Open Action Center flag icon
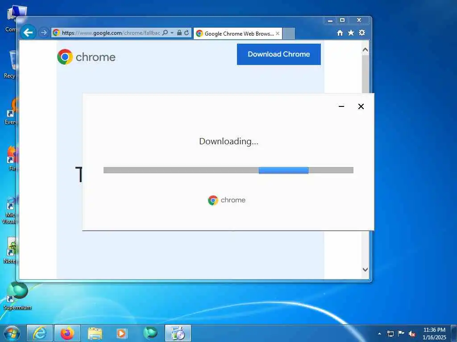 coord(401,333)
